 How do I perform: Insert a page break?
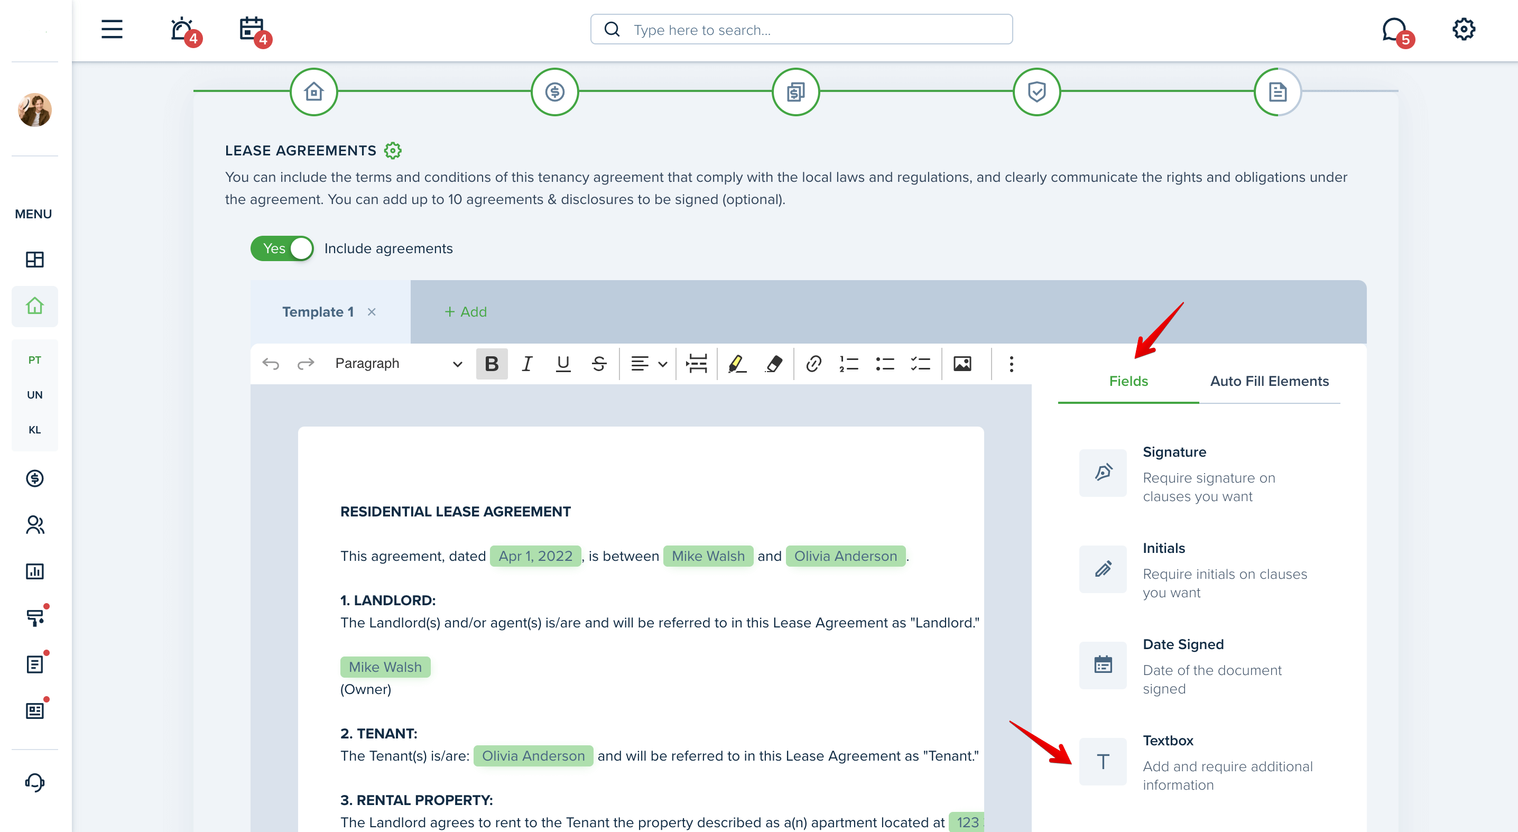[x=697, y=364]
